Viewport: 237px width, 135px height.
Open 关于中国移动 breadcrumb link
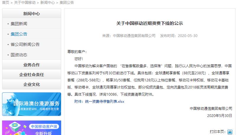[25, 3]
